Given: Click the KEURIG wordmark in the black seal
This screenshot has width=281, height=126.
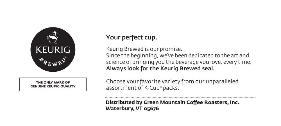Looking at the screenshot, I should pyautogui.click(x=53, y=50).
